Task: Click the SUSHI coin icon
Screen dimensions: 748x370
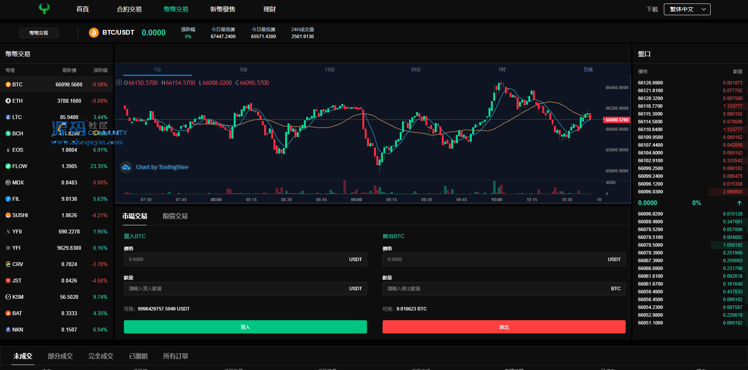Action: pyautogui.click(x=8, y=215)
